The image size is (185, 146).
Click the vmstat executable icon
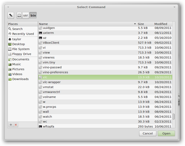40,87
